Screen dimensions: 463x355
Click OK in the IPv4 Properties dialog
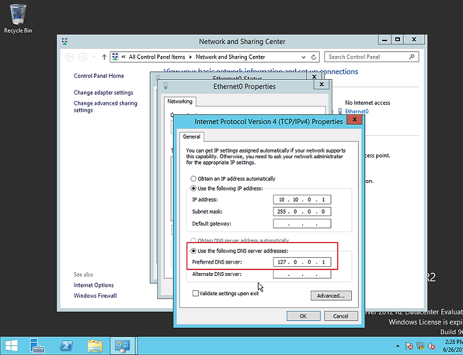point(304,316)
